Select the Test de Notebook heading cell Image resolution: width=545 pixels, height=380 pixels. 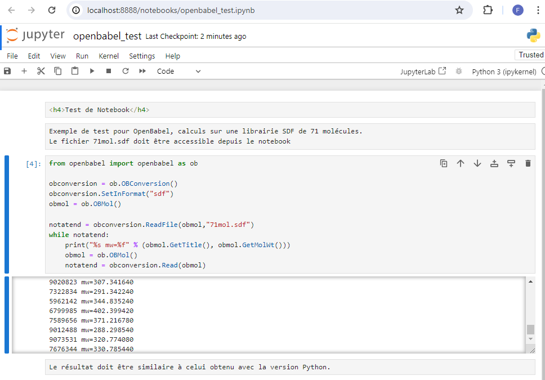[290, 110]
